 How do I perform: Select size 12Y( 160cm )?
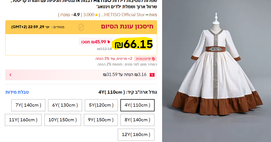point(136,135)
